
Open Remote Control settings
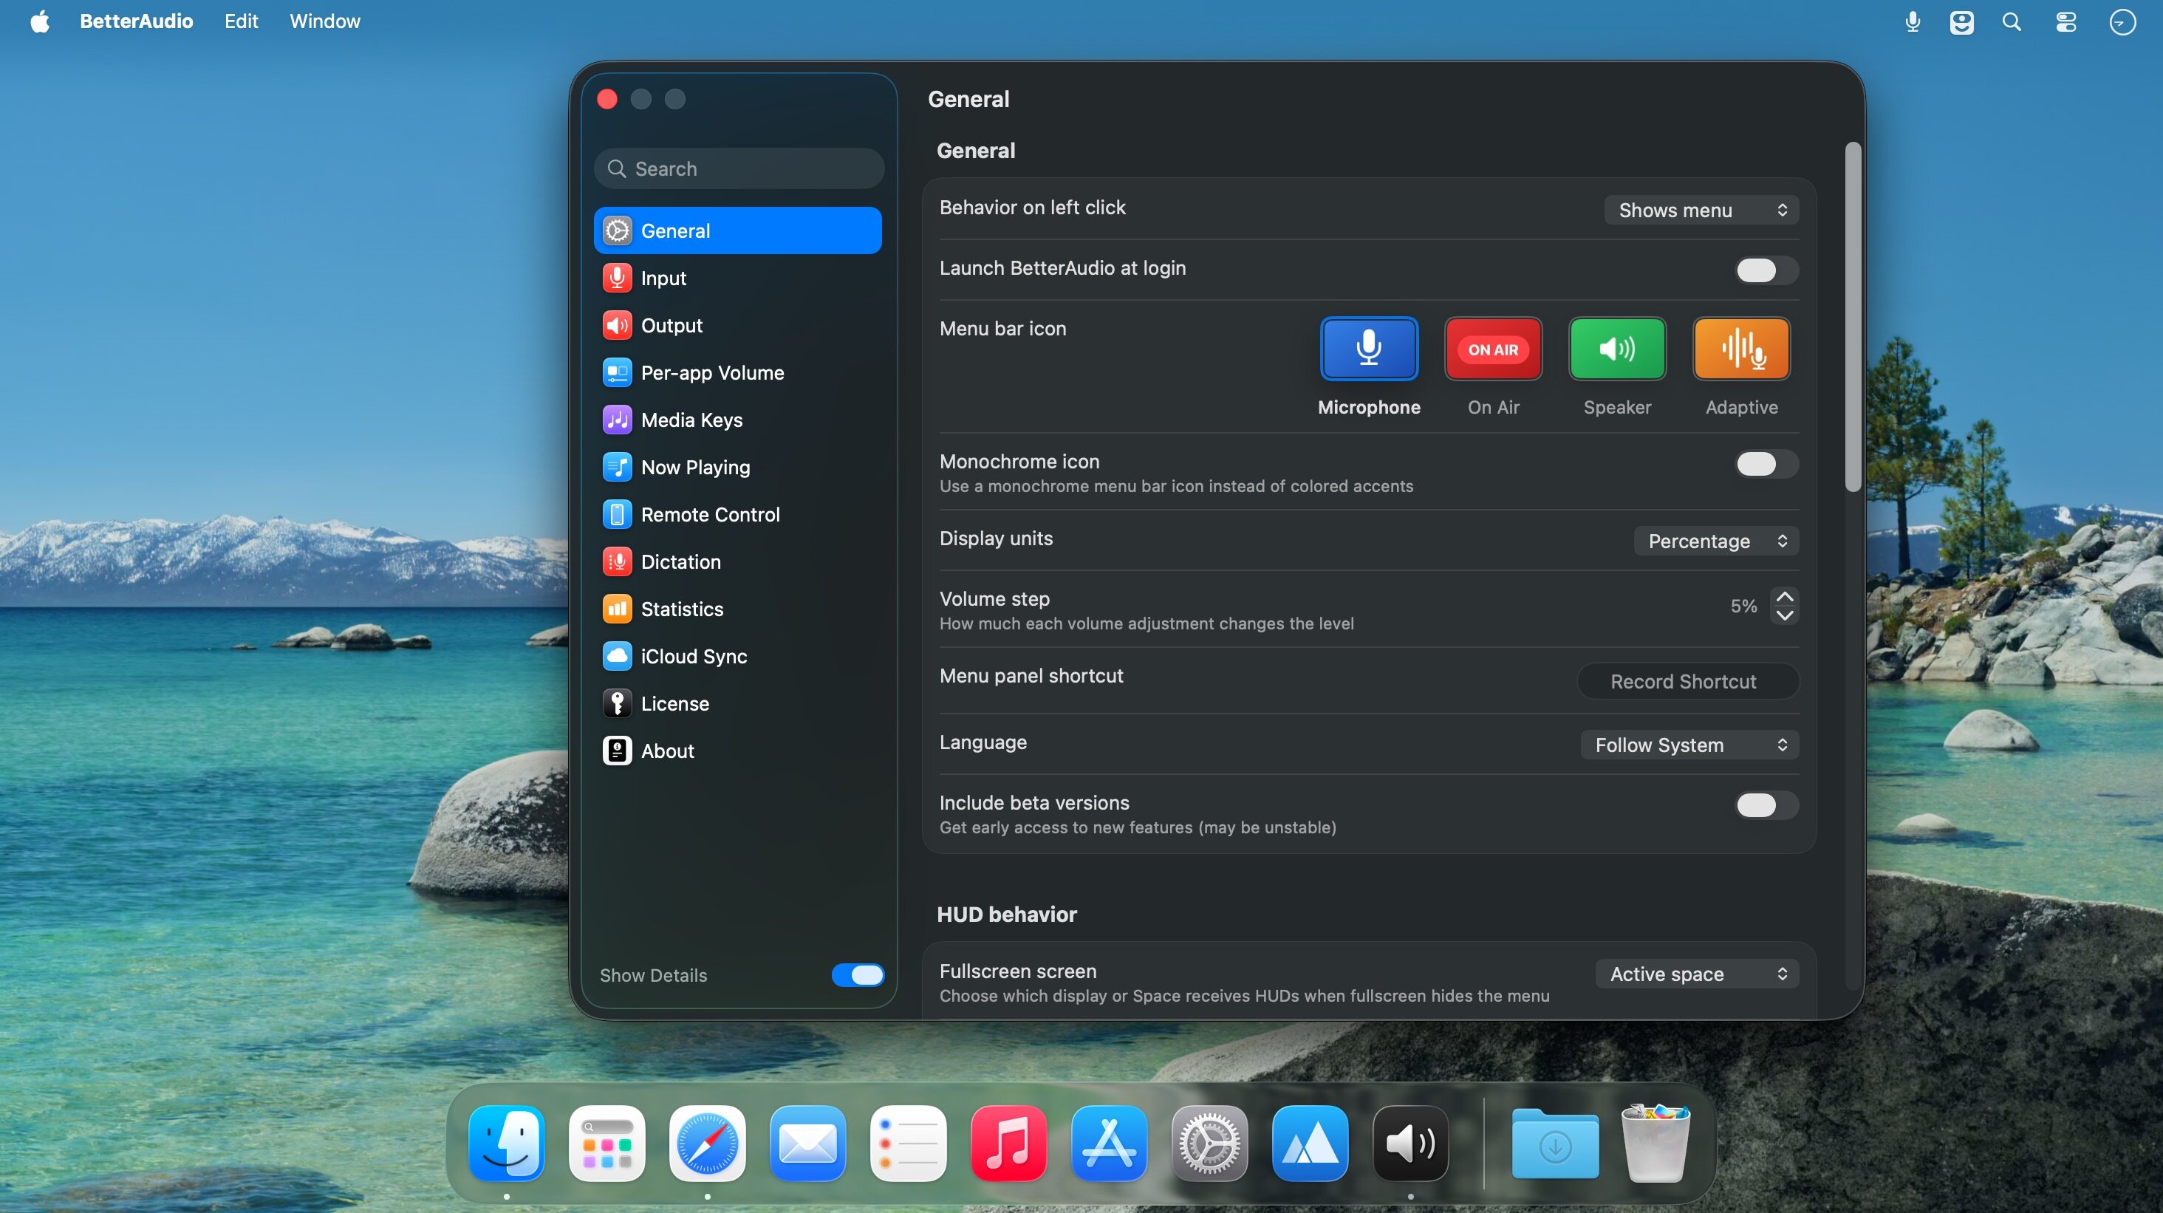pyautogui.click(x=737, y=515)
